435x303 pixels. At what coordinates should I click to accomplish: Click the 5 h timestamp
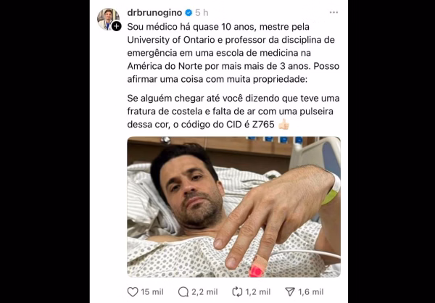click(x=202, y=13)
